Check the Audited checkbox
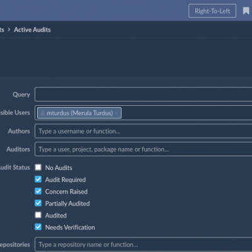The image size is (252, 252). [38, 215]
